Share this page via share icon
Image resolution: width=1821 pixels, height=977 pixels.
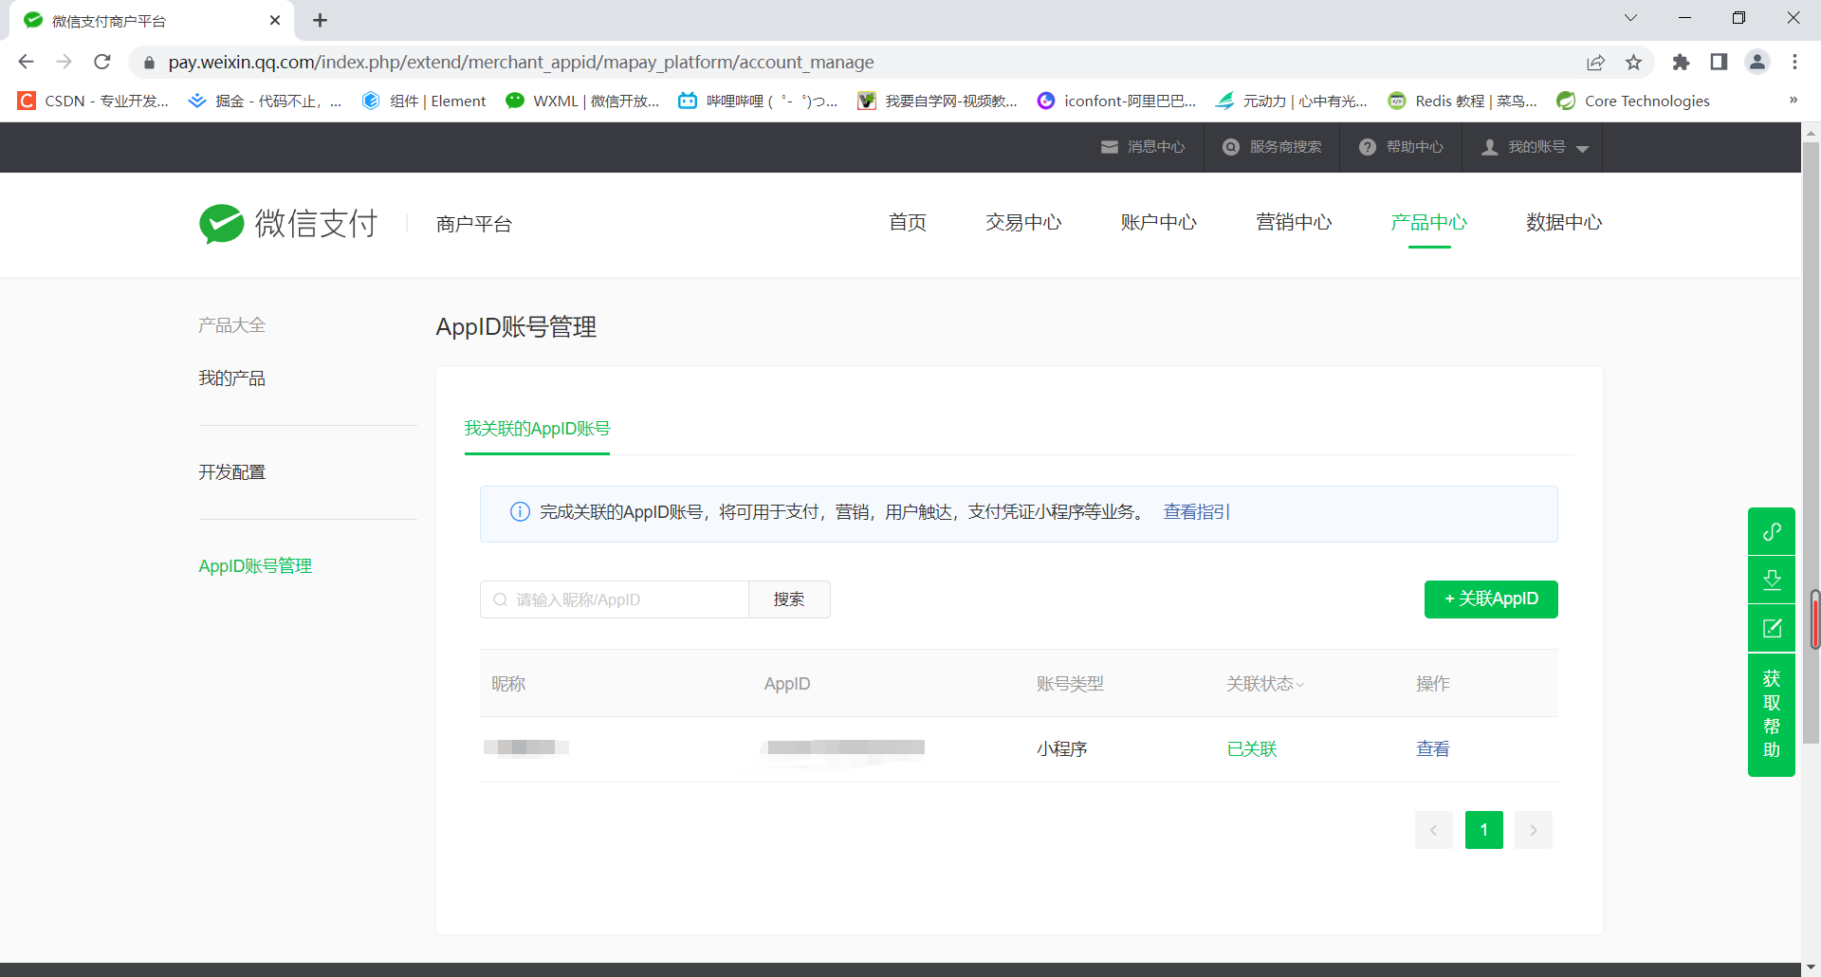(x=1595, y=63)
